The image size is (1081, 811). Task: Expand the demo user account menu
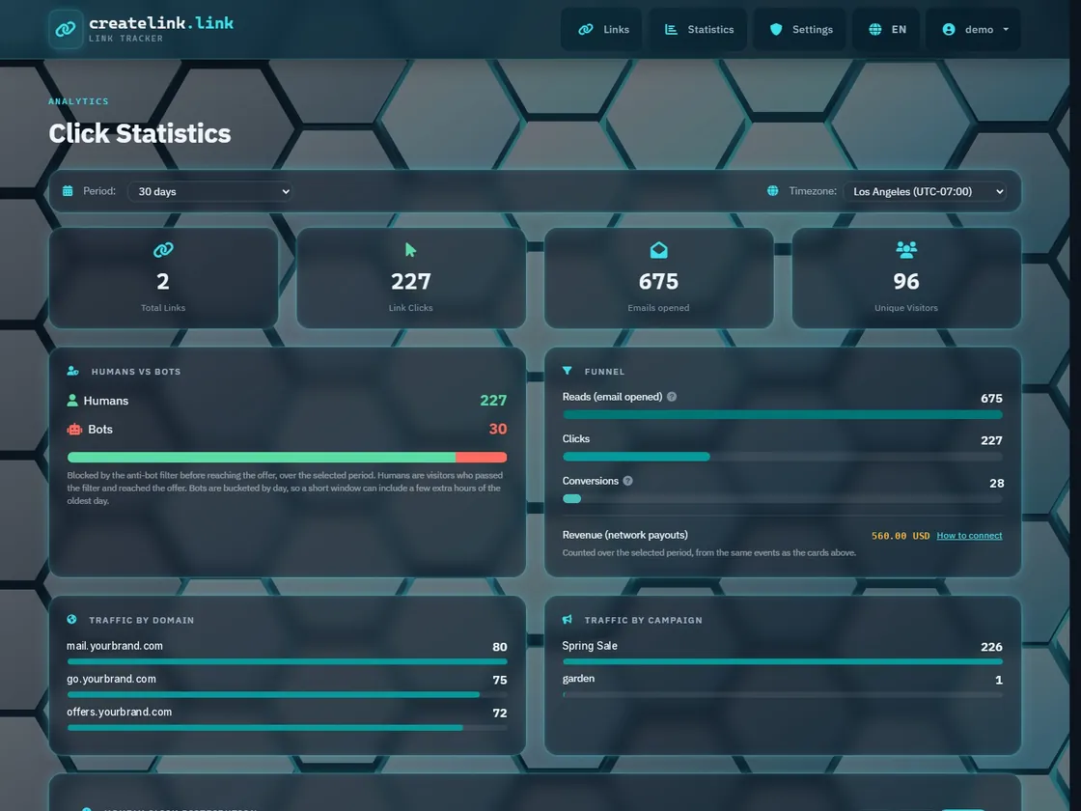coord(974,29)
